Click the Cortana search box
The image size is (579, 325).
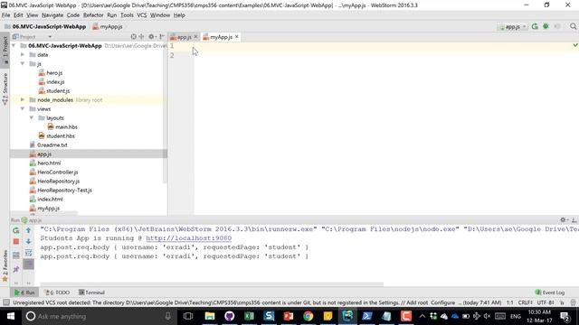[x=99, y=316]
